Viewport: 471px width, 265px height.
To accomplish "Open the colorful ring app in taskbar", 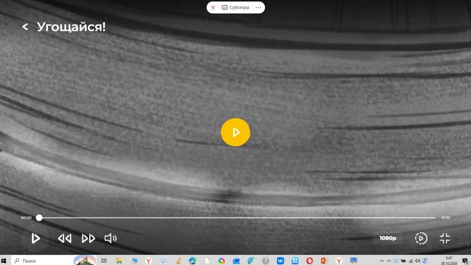I will 221,260.
